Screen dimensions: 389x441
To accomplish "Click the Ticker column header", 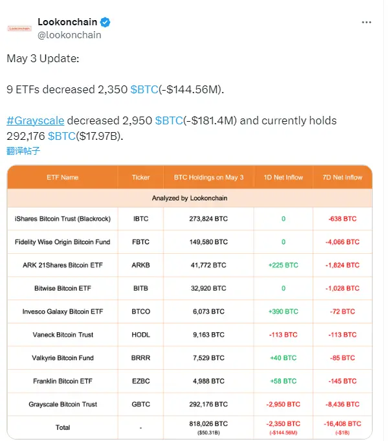I will point(140,177).
